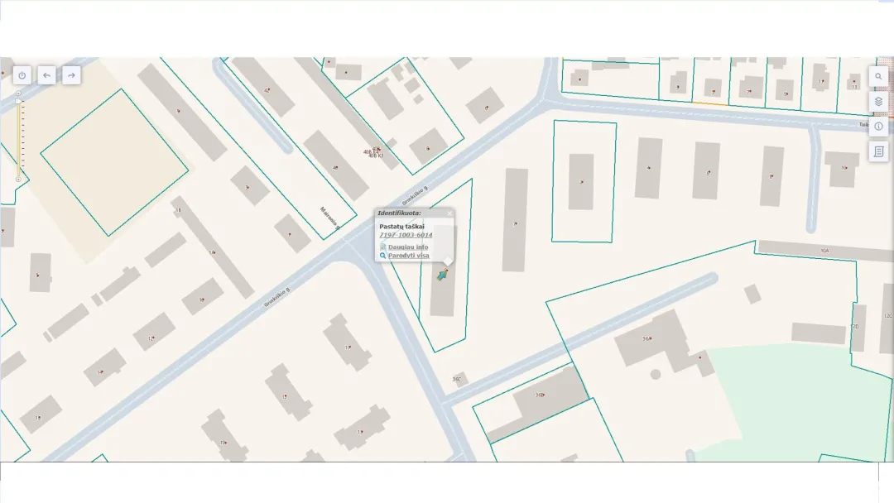This screenshot has height=503, width=894.
Task: Open the legend scroll document icon
Action: click(878, 151)
